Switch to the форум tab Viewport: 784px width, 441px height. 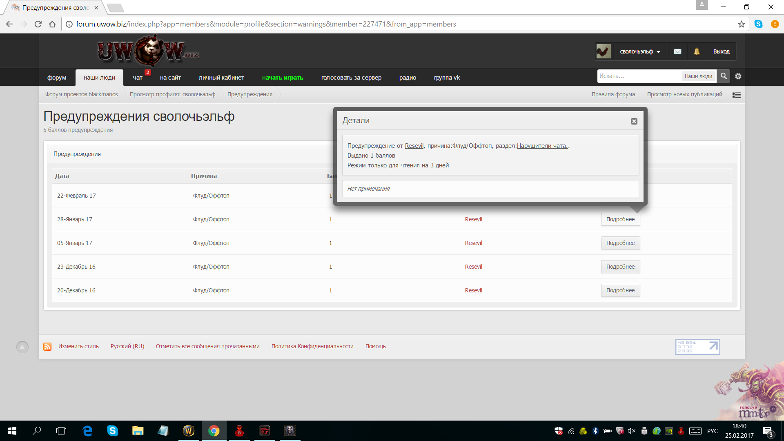(57, 78)
